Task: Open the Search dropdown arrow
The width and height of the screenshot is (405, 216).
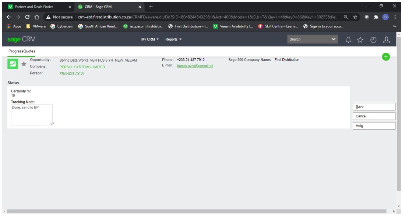Action: pyautogui.click(x=334, y=39)
